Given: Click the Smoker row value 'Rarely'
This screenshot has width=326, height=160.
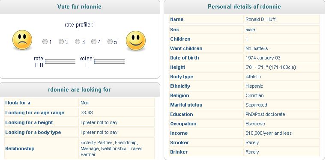Looking at the screenshot, I should (252, 142).
